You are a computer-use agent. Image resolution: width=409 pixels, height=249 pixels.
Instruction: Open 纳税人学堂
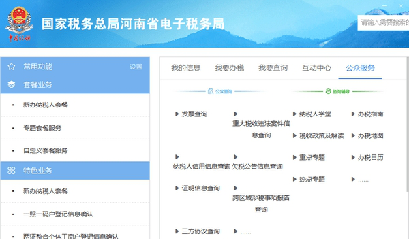(x=315, y=114)
